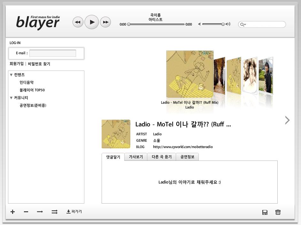Click the E-mail input field

tap(53, 53)
